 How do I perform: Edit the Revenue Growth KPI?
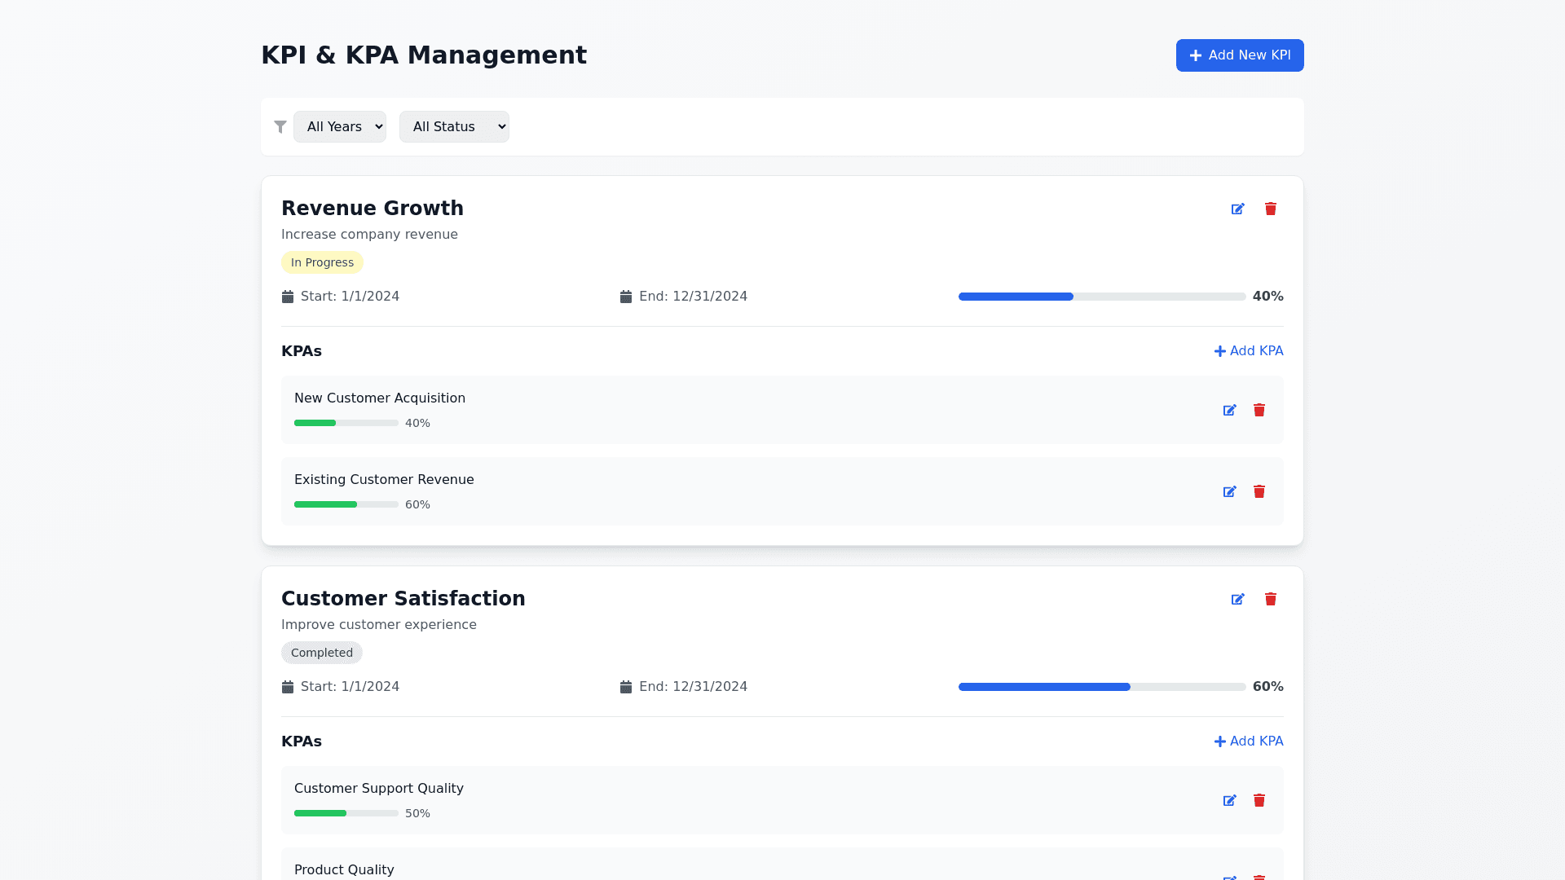(1237, 209)
